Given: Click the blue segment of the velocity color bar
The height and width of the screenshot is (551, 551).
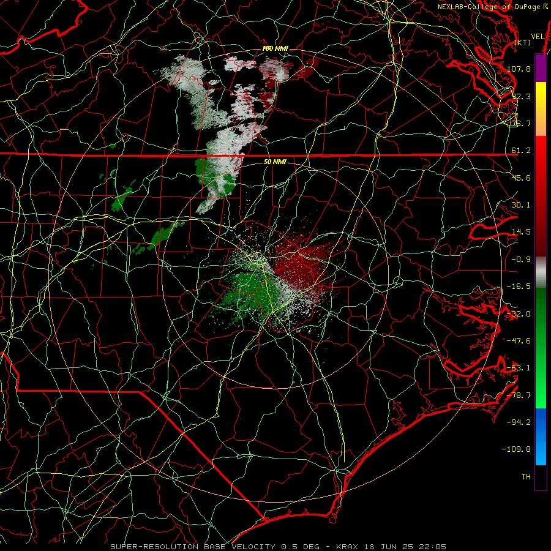Looking at the screenshot, I should 541,437.
